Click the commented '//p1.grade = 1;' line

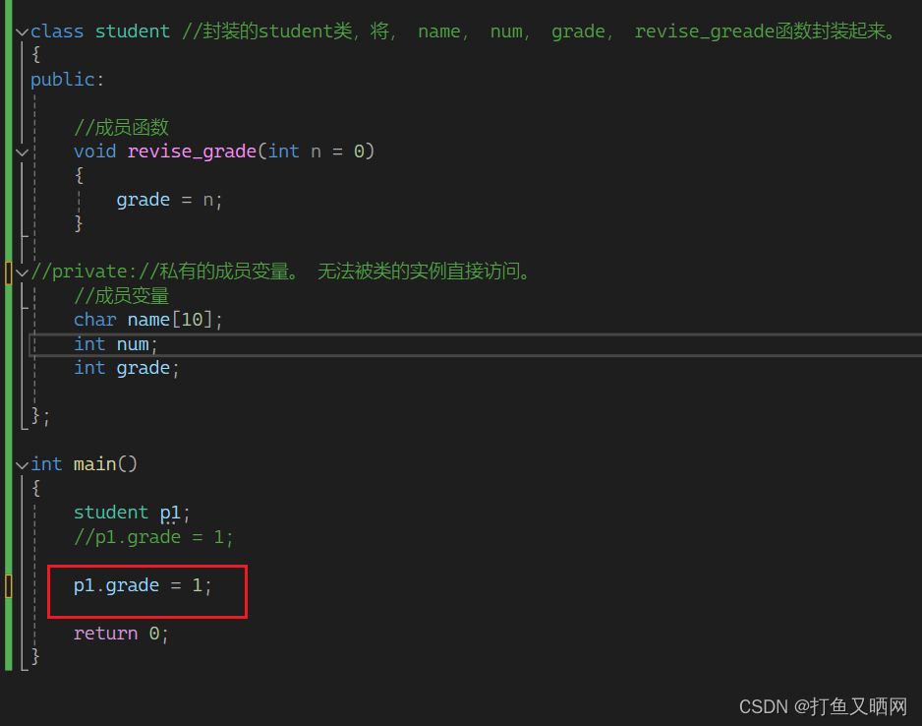[153, 536]
